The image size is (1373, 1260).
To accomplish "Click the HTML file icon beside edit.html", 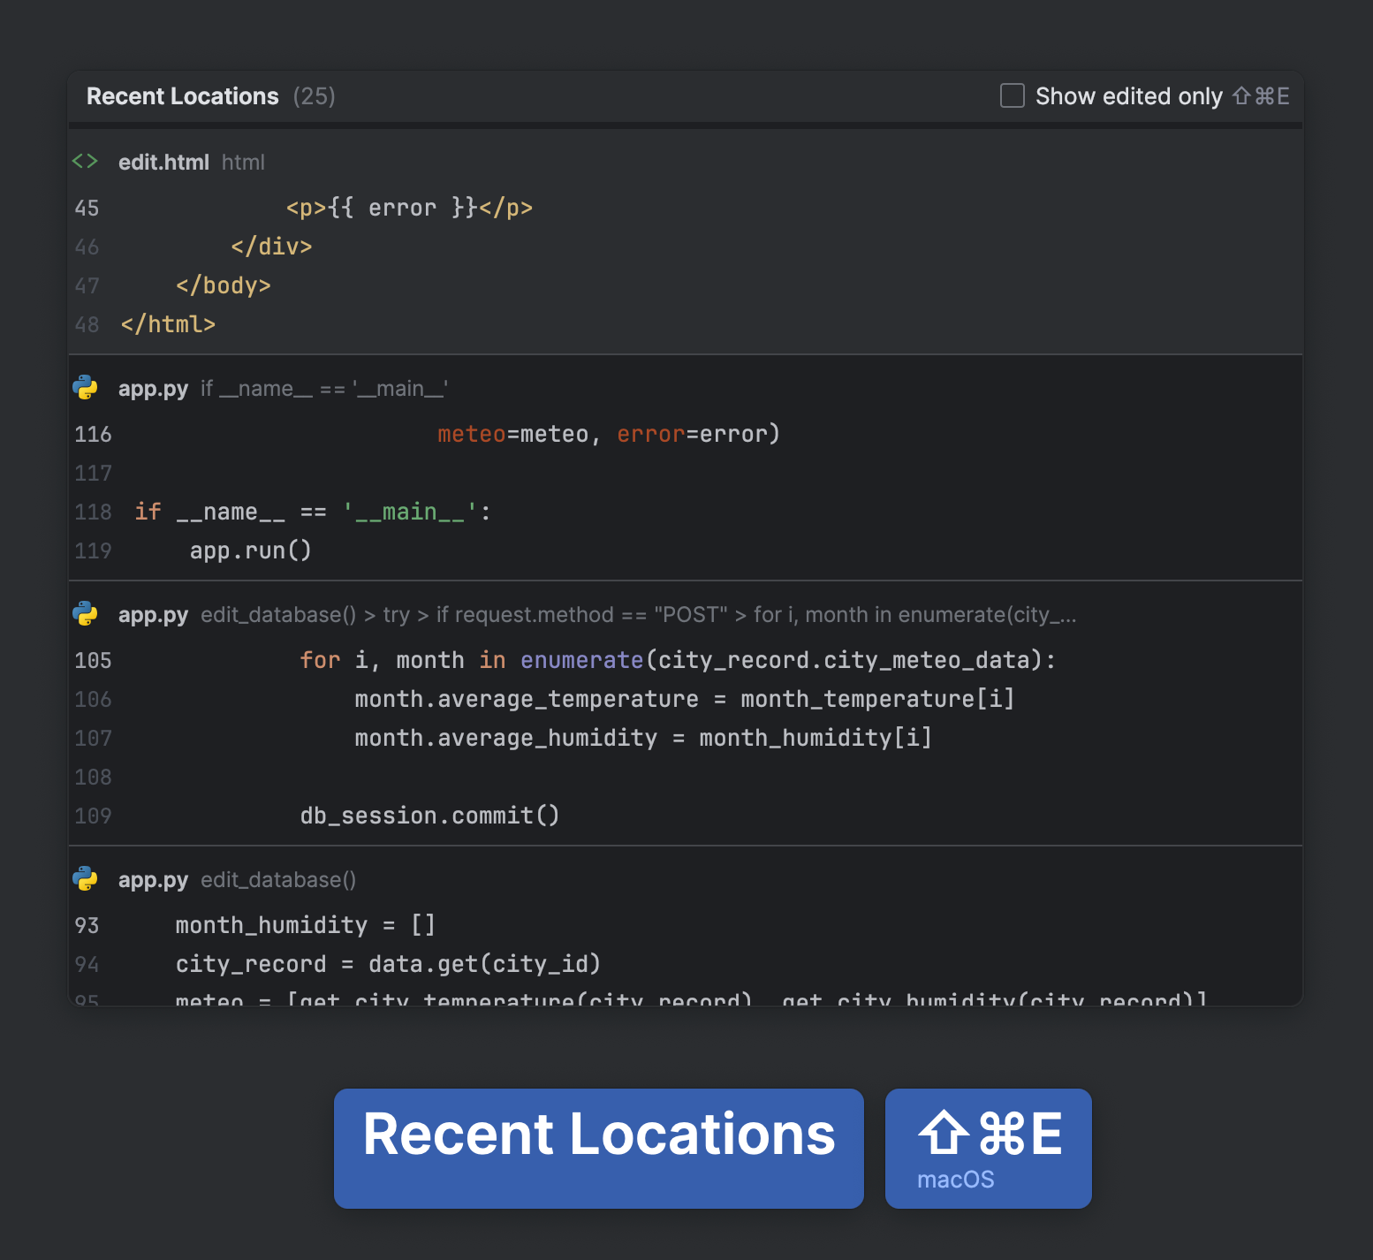I will coord(85,161).
